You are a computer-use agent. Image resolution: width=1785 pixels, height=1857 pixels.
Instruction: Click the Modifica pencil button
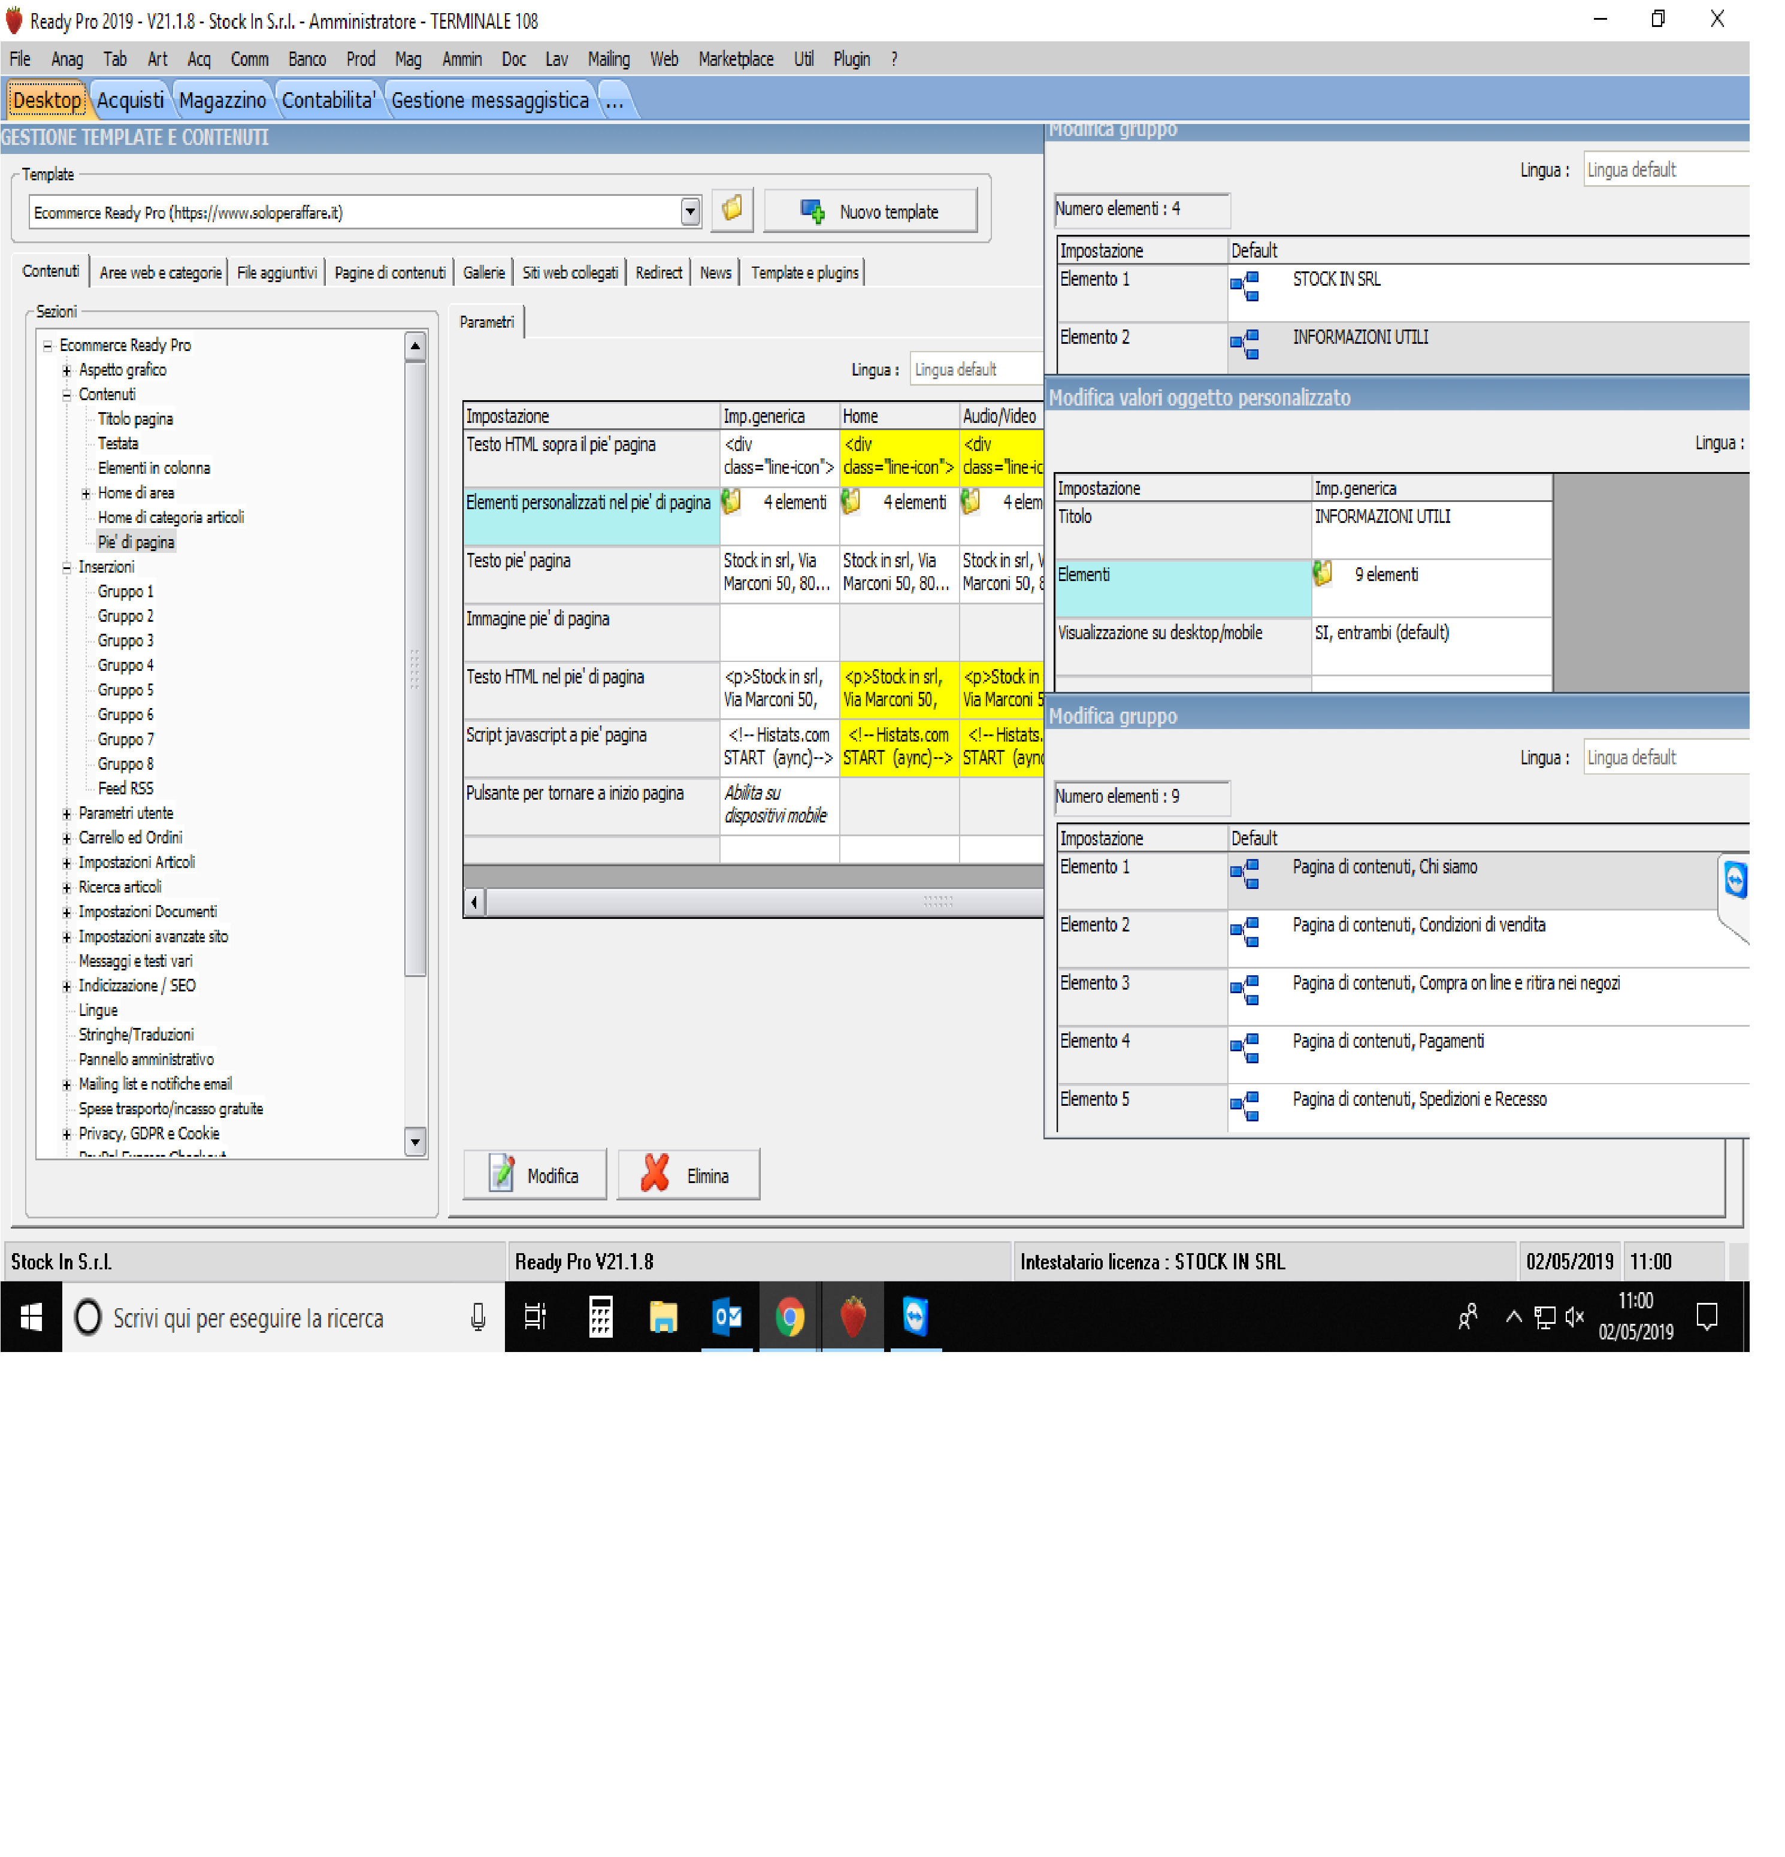pos(534,1175)
